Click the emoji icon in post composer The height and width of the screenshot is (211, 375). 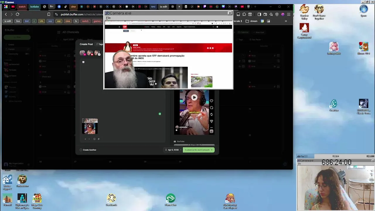(94, 139)
